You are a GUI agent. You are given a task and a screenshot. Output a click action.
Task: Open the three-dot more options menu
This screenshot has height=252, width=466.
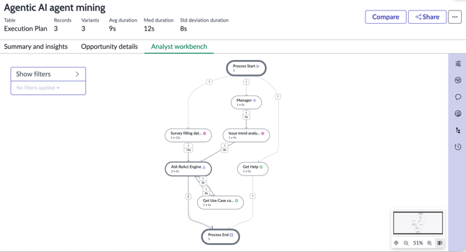(x=455, y=17)
